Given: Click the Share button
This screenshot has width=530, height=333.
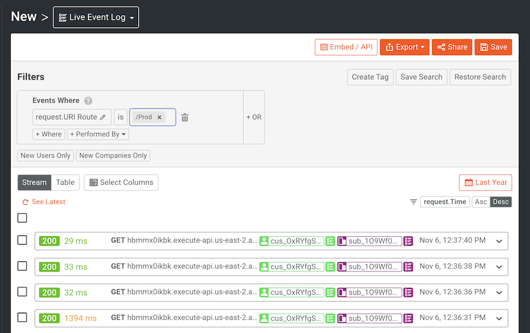Looking at the screenshot, I should point(452,47).
